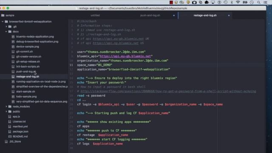Click modified dot on restage-and-log.sh tab

[x=229, y=15]
